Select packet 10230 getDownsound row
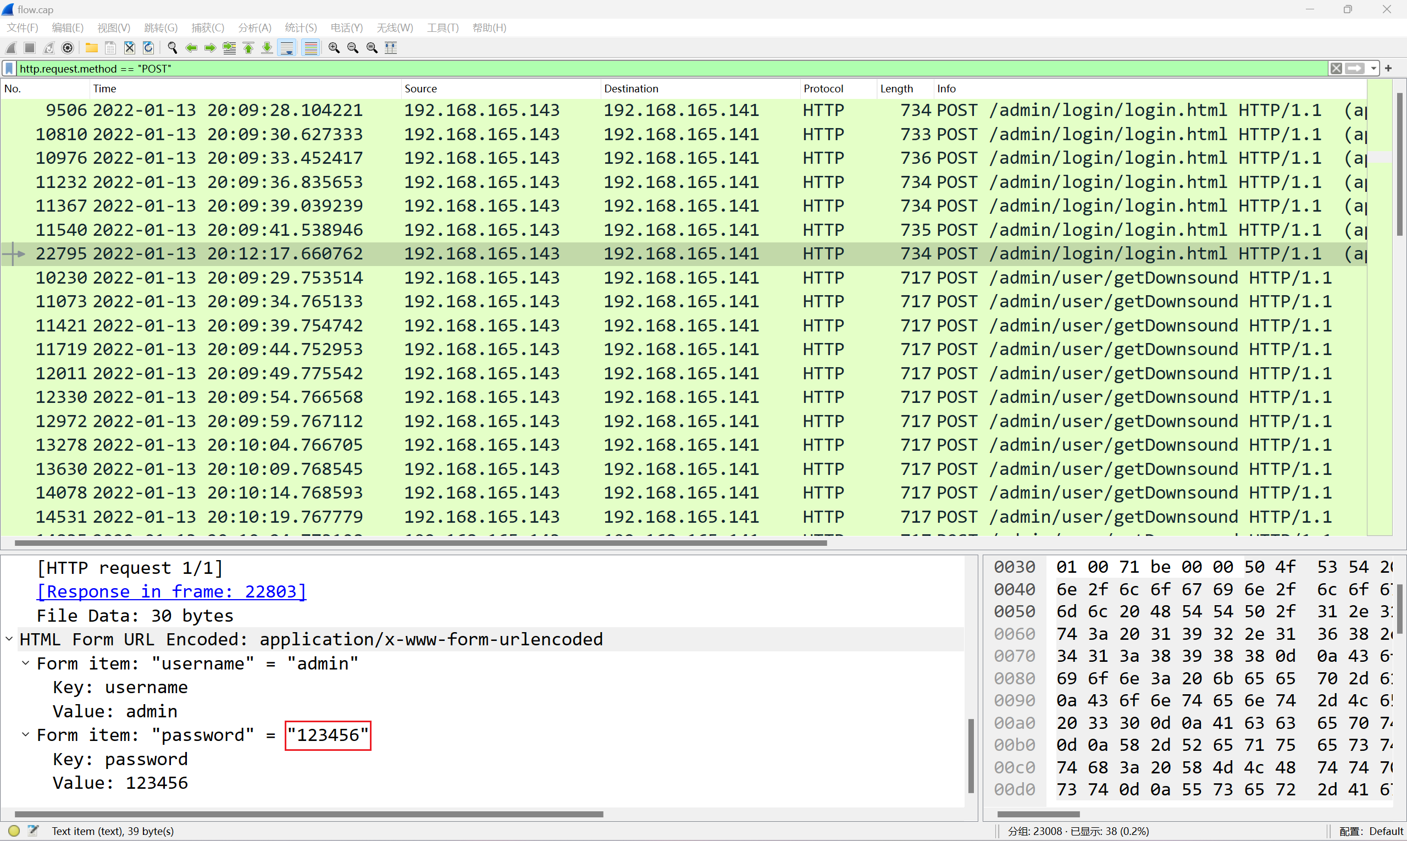1407x841 pixels. coord(684,278)
